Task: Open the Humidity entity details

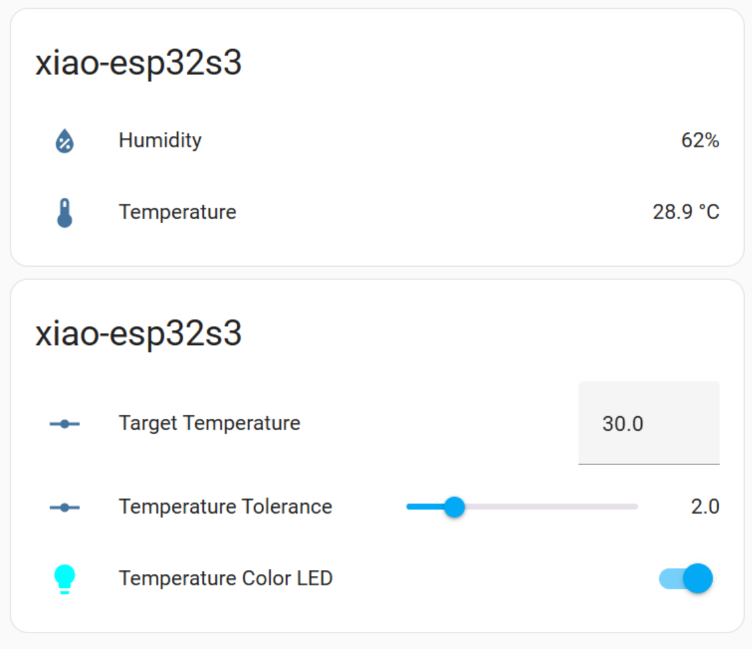Action: click(377, 141)
